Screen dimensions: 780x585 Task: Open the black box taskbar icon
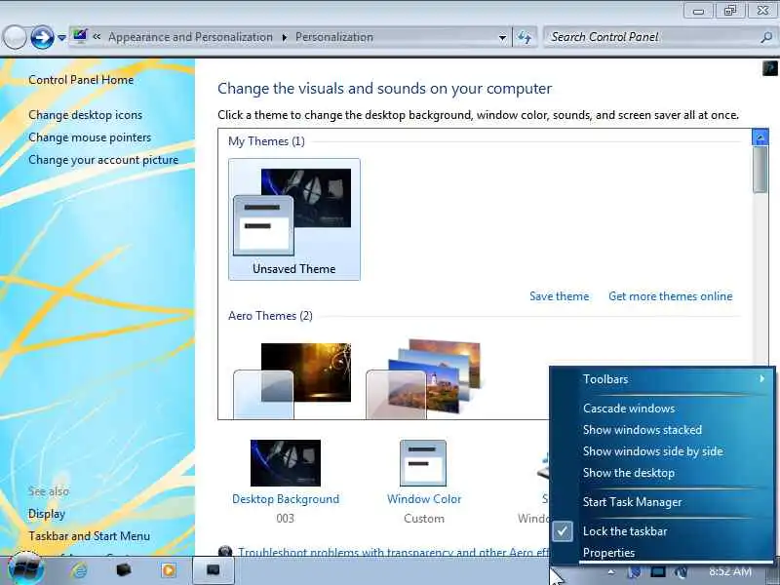click(124, 570)
